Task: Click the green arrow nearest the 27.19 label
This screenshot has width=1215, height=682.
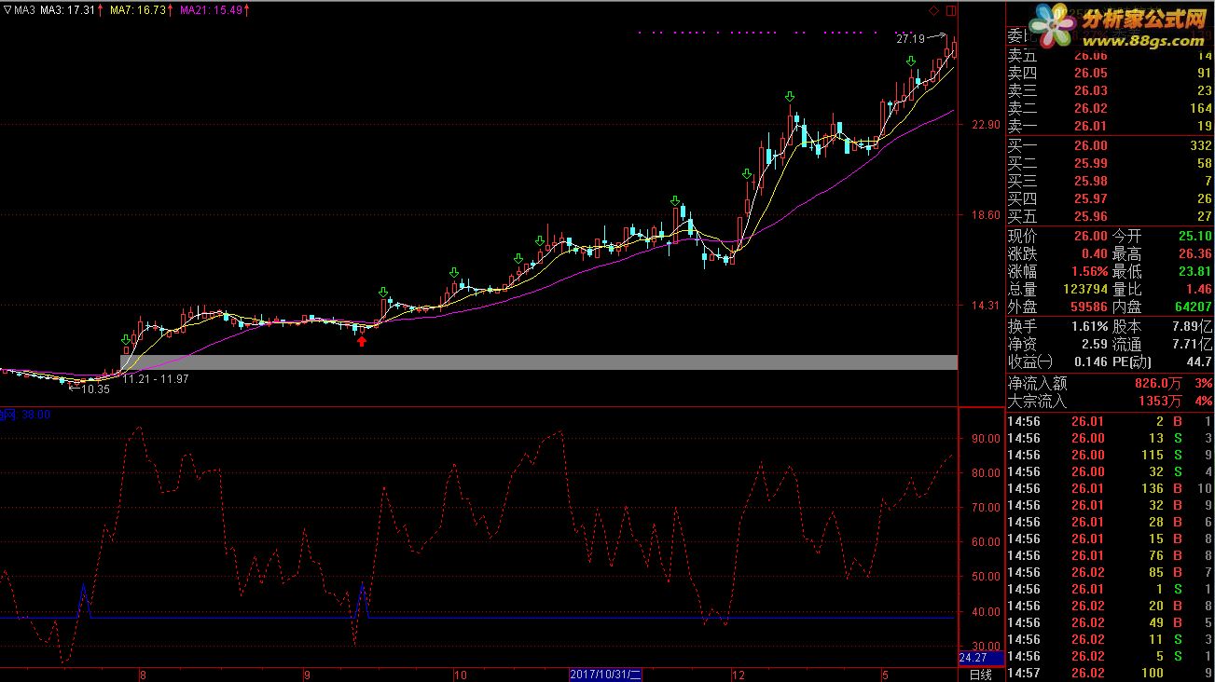Action: coord(911,61)
